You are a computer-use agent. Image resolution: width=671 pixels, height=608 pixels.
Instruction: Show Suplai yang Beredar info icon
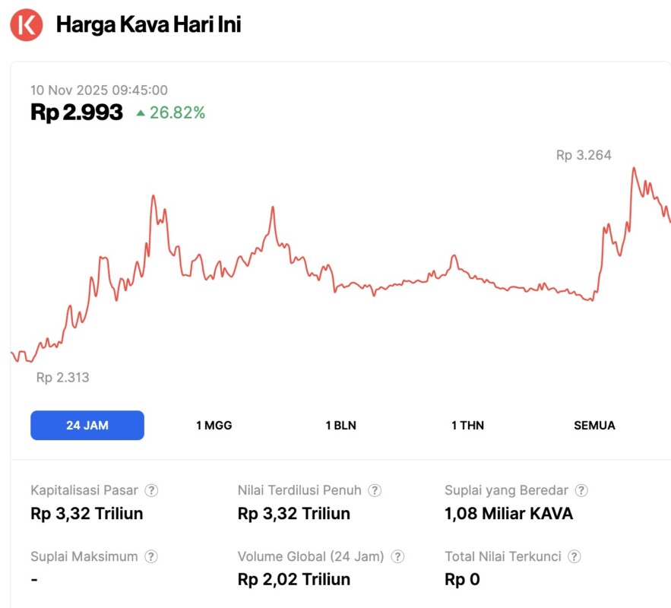coord(581,491)
